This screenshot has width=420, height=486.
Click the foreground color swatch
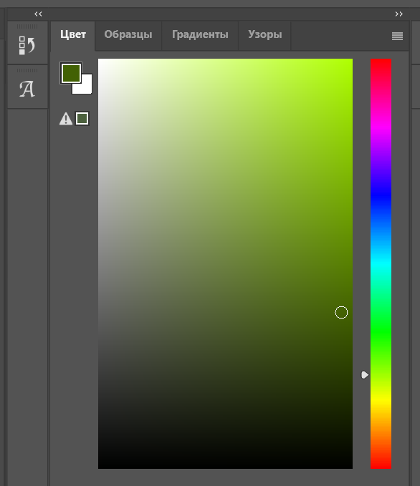[71, 73]
